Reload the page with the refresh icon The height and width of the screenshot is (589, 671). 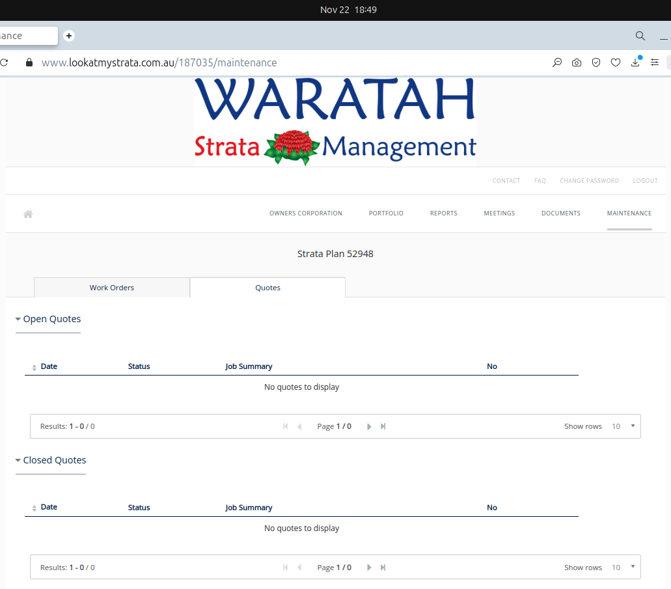click(4, 62)
